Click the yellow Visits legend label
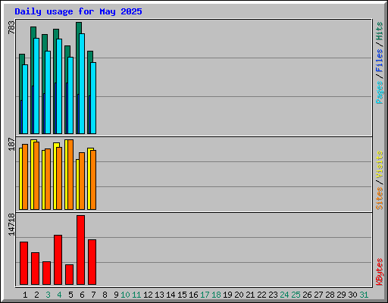This screenshot has width=388, height=303. click(x=380, y=165)
